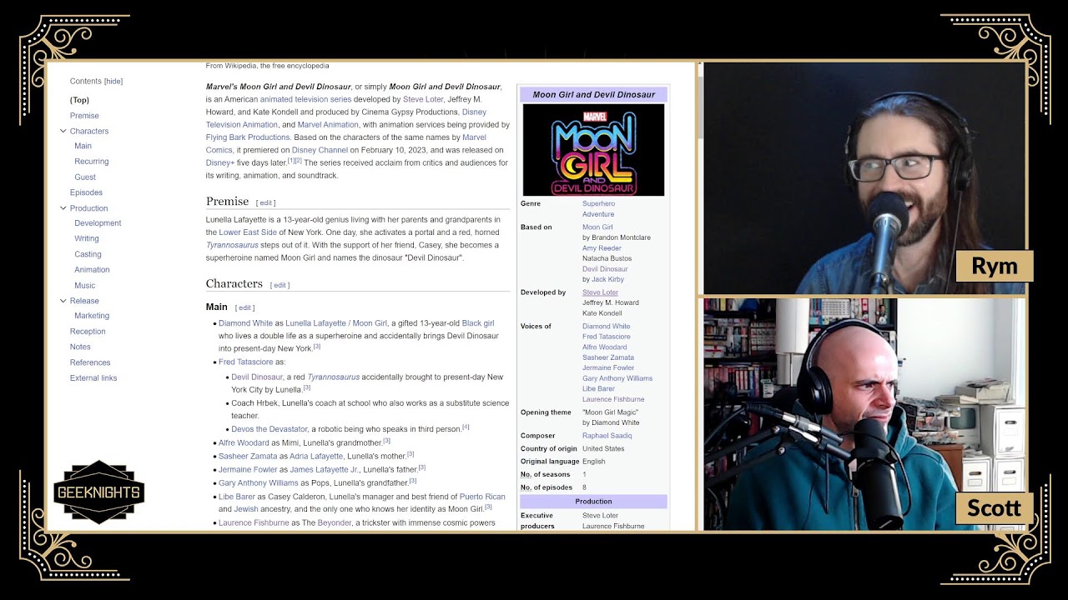This screenshot has height=600, width=1068.
Task: Open Lower East Side link
Action: [248, 232]
